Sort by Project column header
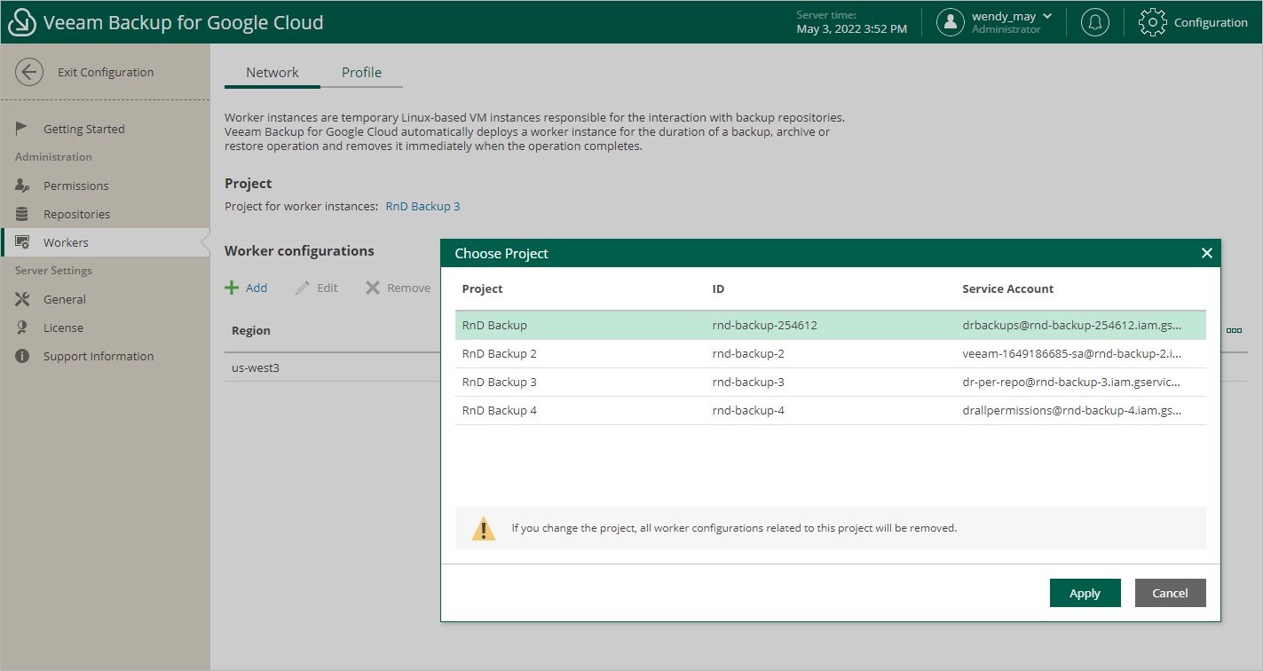 tap(483, 288)
